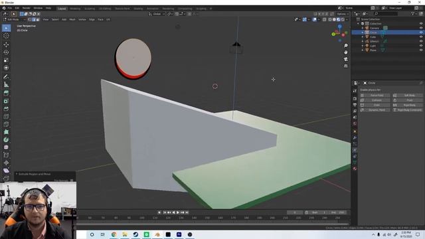Toggle camera view icon in viewport
The height and width of the screenshot is (239, 425).
[x=346, y=59]
